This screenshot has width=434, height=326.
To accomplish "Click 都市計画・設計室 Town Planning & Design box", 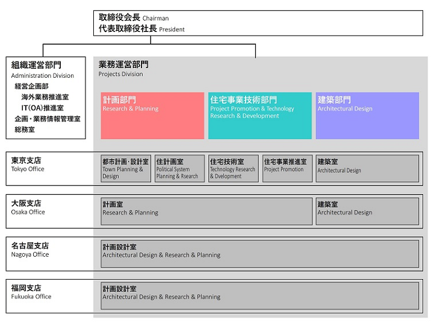I will coord(126,168).
